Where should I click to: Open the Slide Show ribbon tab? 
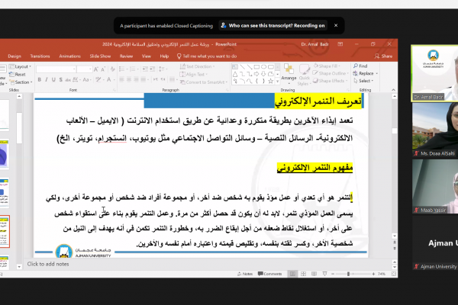coord(100,56)
